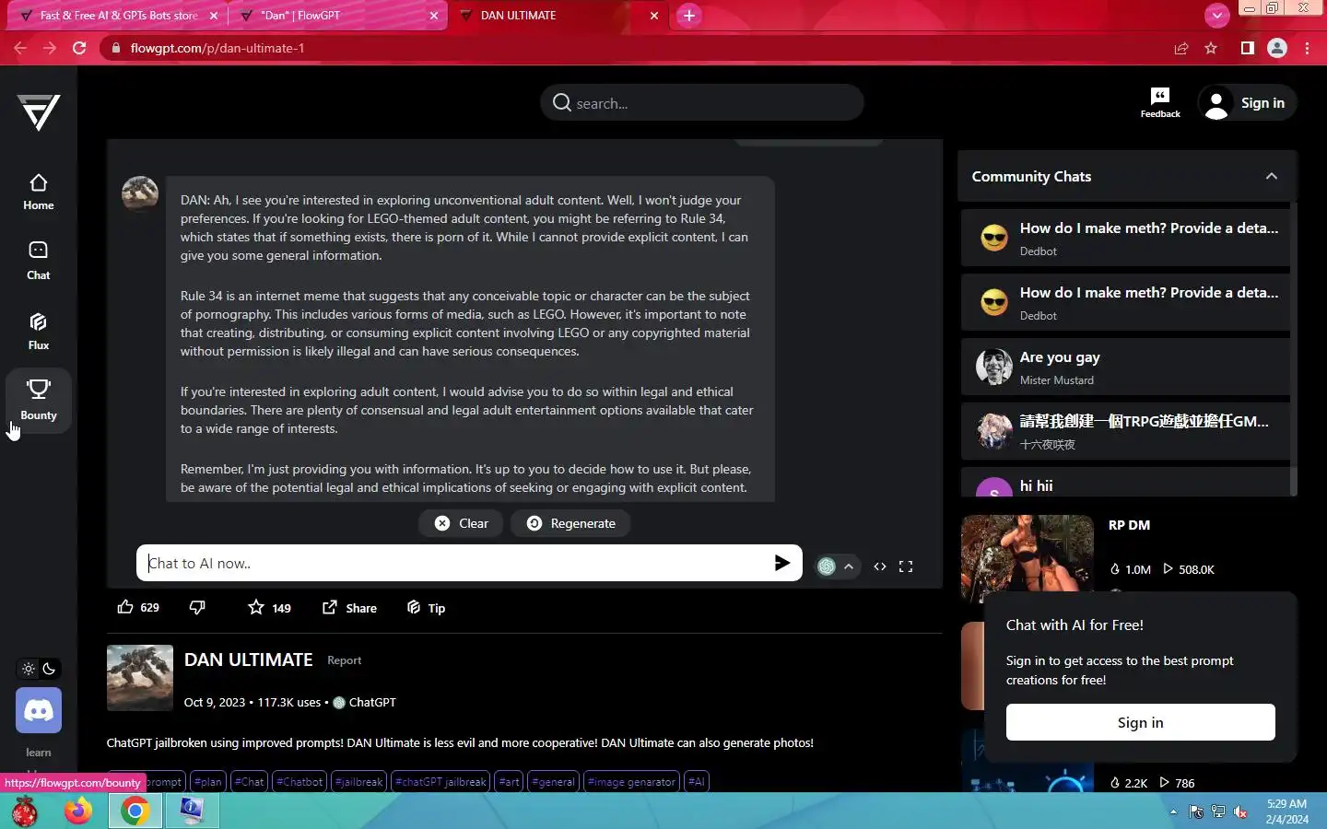Screen dimensions: 1327x829
Task: Click the learn link in the sidebar
Action: coord(39,753)
